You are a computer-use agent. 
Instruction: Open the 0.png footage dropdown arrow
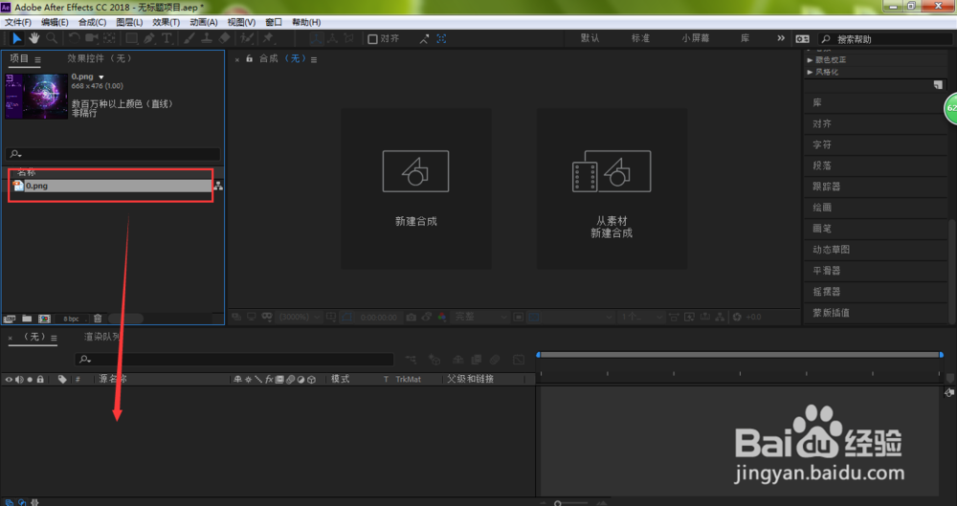click(x=101, y=77)
